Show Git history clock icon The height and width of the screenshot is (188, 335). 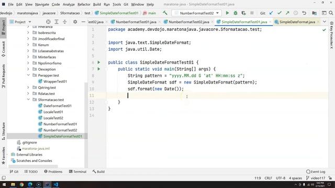click(296, 13)
